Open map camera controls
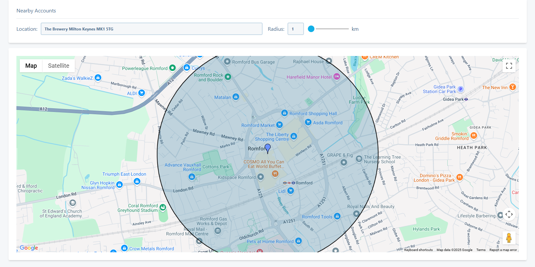Screen dimensions: 535x267 coord(509,214)
